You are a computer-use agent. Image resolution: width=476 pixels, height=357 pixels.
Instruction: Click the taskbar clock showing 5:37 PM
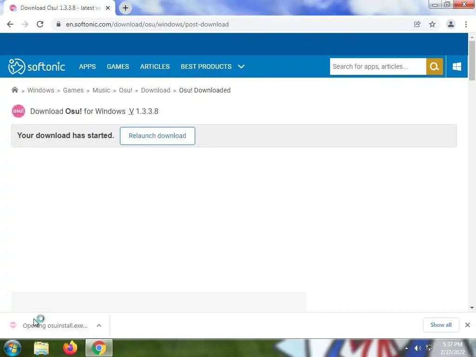click(x=452, y=348)
